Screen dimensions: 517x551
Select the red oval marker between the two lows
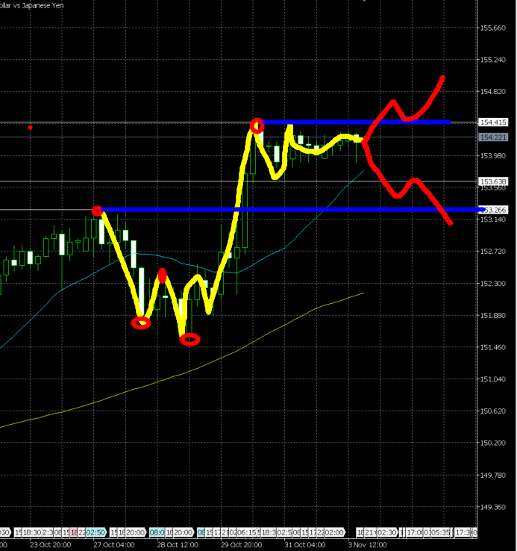coord(163,277)
